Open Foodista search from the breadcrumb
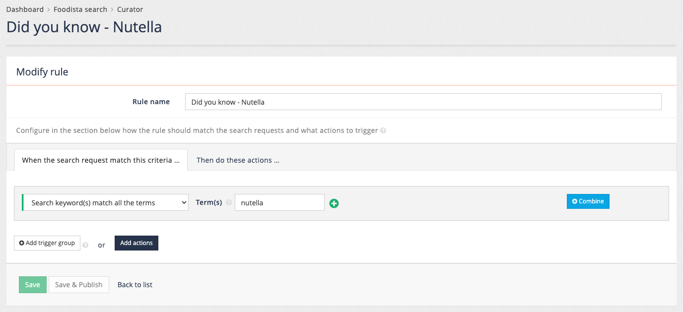The image size is (683, 312). (80, 9)
